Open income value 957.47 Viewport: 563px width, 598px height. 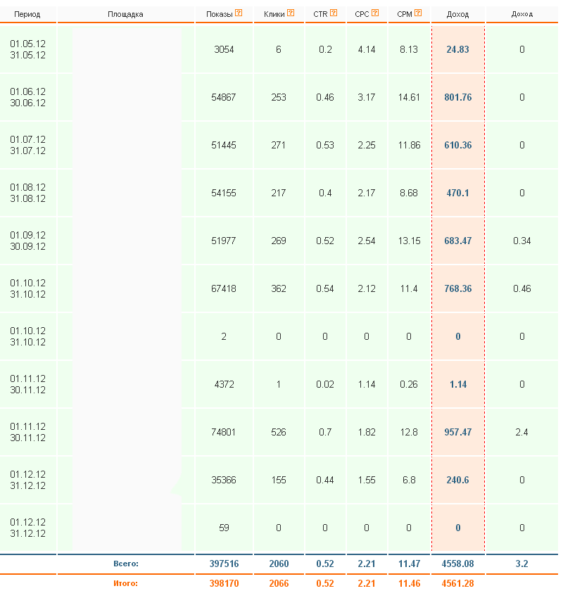(457, 432)
